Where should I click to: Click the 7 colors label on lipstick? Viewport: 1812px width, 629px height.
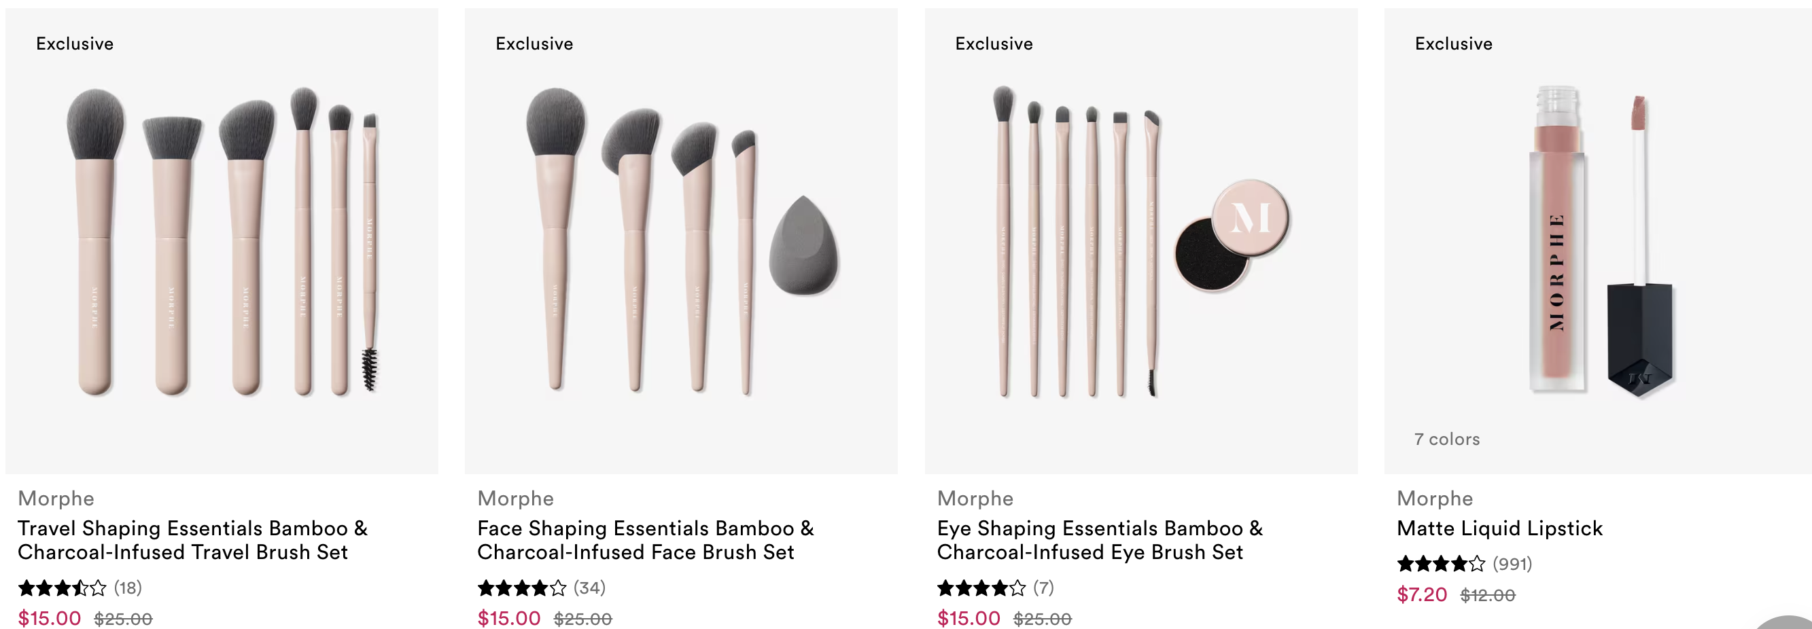(x=1447, y=439)
